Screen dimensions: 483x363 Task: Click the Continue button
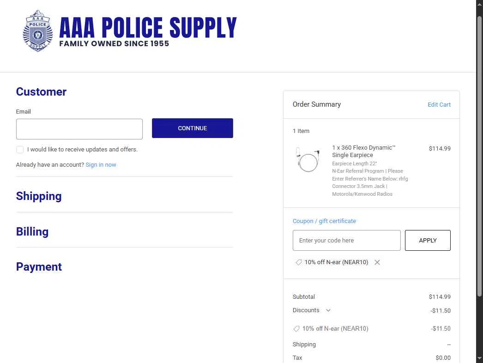click(193, 128)
